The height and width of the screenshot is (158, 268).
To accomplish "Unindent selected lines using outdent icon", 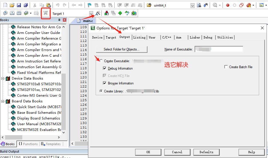I will 126,5.
